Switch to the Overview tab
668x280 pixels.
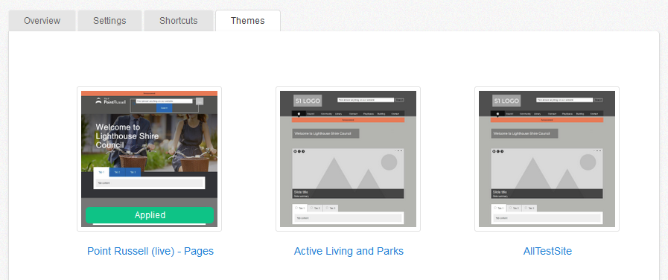click(42, 21)
